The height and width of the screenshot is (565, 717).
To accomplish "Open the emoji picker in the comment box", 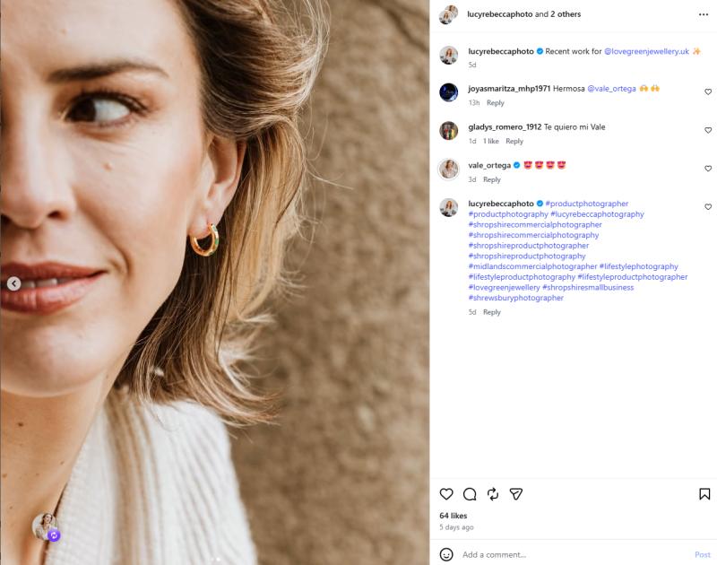I will [x=446, y=554].
